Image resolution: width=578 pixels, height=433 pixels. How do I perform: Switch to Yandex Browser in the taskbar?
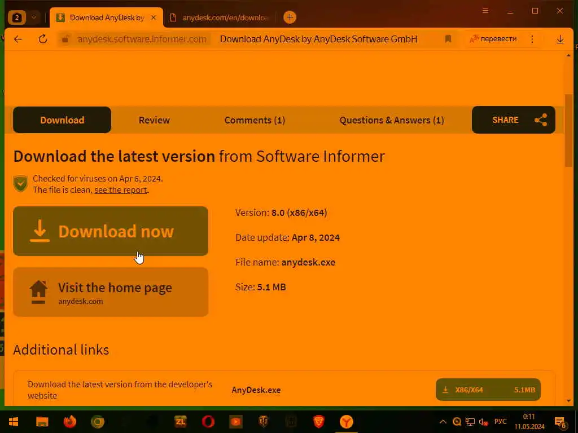coord(346,422)
